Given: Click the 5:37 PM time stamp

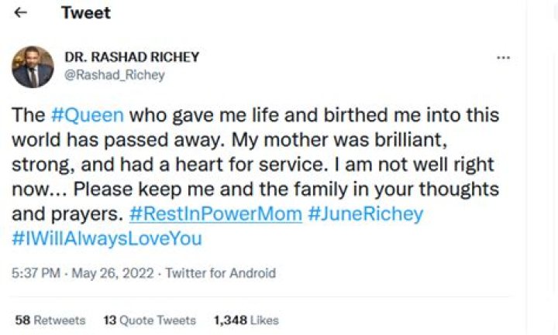Looking at the screenshot, I should (34, 273).
